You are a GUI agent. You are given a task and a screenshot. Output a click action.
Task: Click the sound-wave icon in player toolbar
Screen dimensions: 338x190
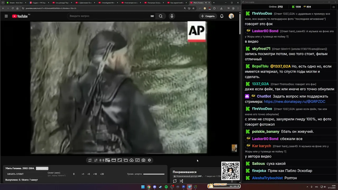[102, 160]
